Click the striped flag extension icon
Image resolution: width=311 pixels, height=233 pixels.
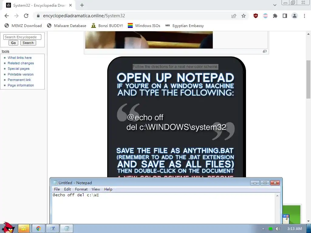(x=265, y=16)
